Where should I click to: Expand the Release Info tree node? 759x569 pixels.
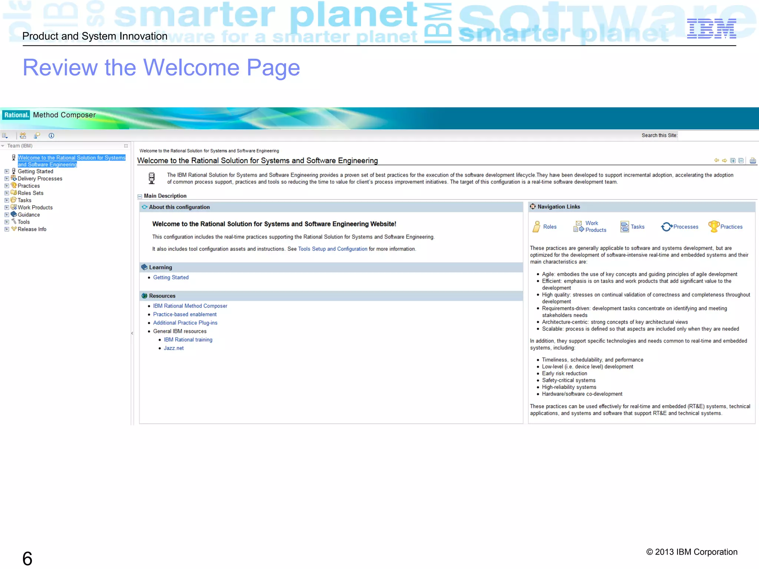click(x=7, y=229)
